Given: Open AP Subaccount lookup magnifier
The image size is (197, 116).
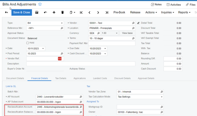Looking at the screenshot, I should point(81,102).
